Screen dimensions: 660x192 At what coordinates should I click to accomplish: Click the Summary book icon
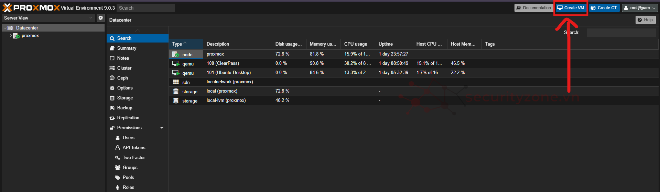[112, 48]
